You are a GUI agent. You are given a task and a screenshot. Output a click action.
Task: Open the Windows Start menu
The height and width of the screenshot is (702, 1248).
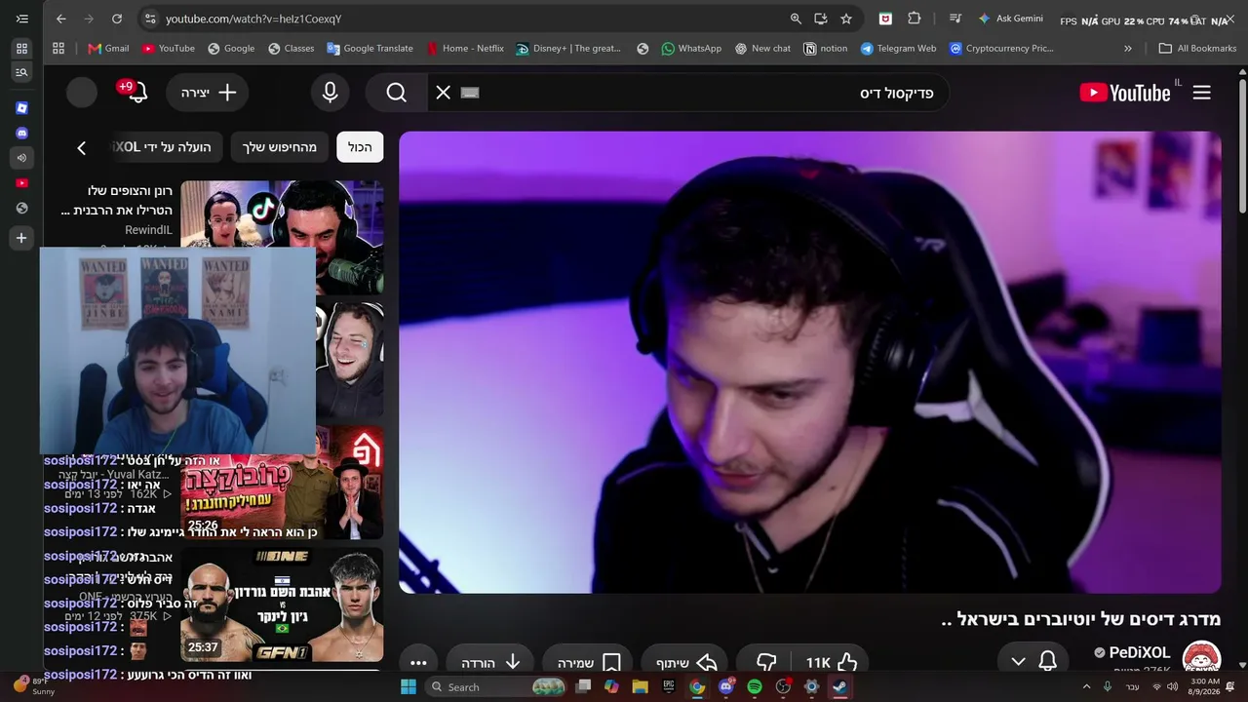tap(409, 686)
